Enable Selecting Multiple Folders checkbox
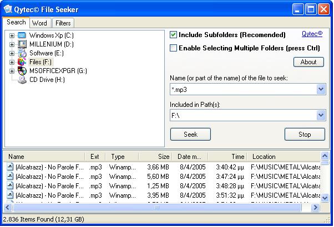The height and width of the screenshot is (227, 334). click(x=173, y=48)
